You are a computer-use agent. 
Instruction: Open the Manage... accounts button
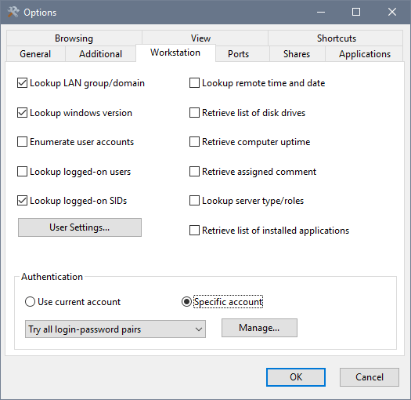(x=259, y=328)
